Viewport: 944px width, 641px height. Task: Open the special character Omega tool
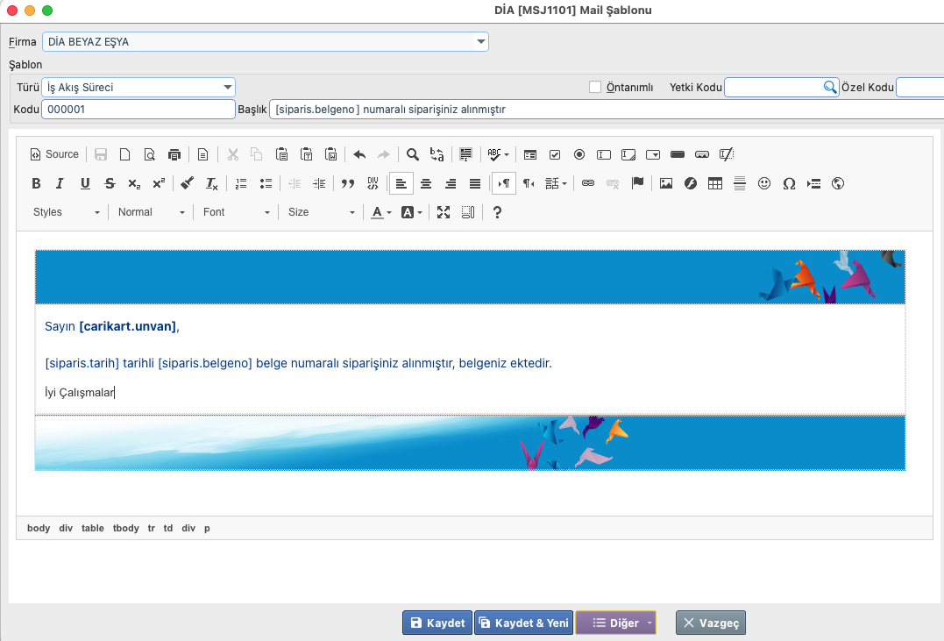click(789, 183)
